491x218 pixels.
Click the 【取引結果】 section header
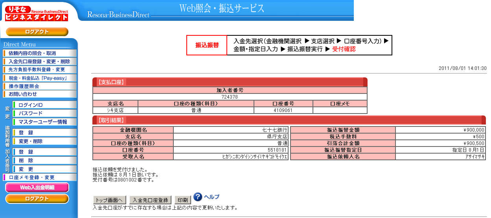tap(289, 120)
